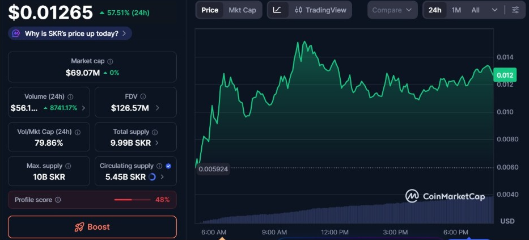
Task: Click the 12:00 PM time axis label
Action: pos(335,232)
